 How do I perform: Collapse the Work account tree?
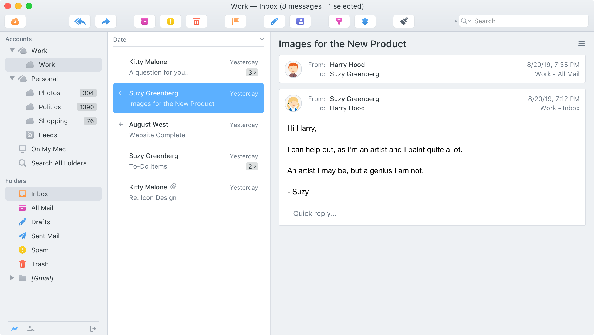[x=12, y=51]
